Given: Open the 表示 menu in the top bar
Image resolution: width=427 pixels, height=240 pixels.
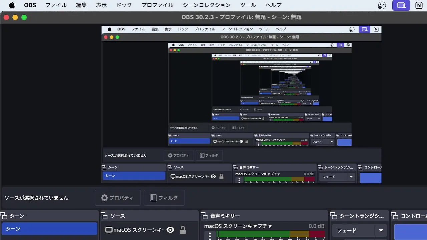Looking at the screenshot, I should pos(101,5).
